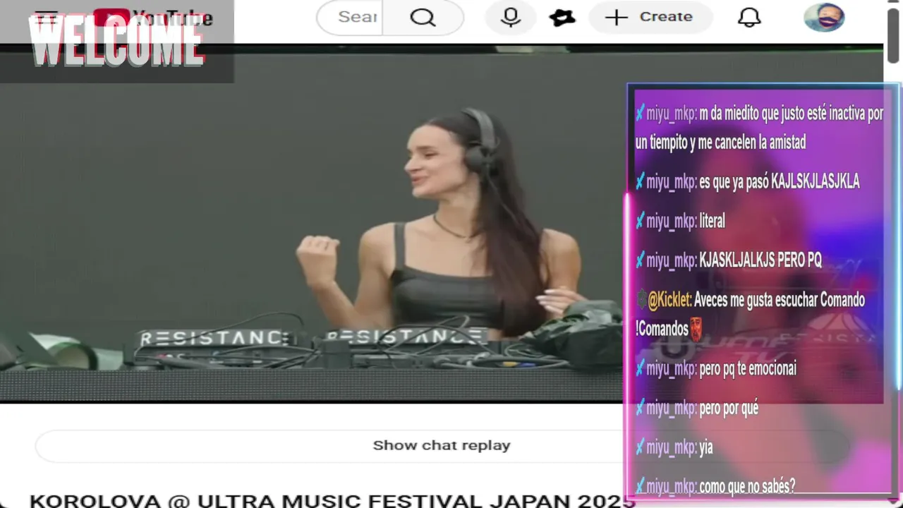This screenshot has height=508, width=903.
Task: Click the dark badge icon beside microphone
Action: tap(562, 18)
